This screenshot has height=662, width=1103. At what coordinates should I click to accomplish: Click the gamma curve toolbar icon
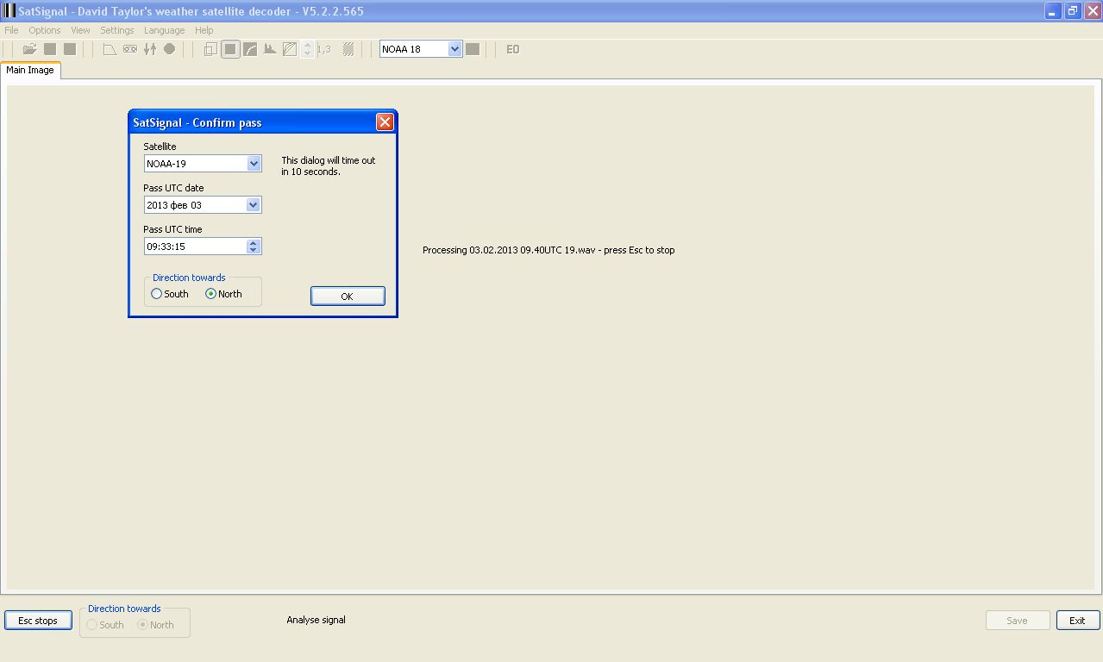click(250, 49)
